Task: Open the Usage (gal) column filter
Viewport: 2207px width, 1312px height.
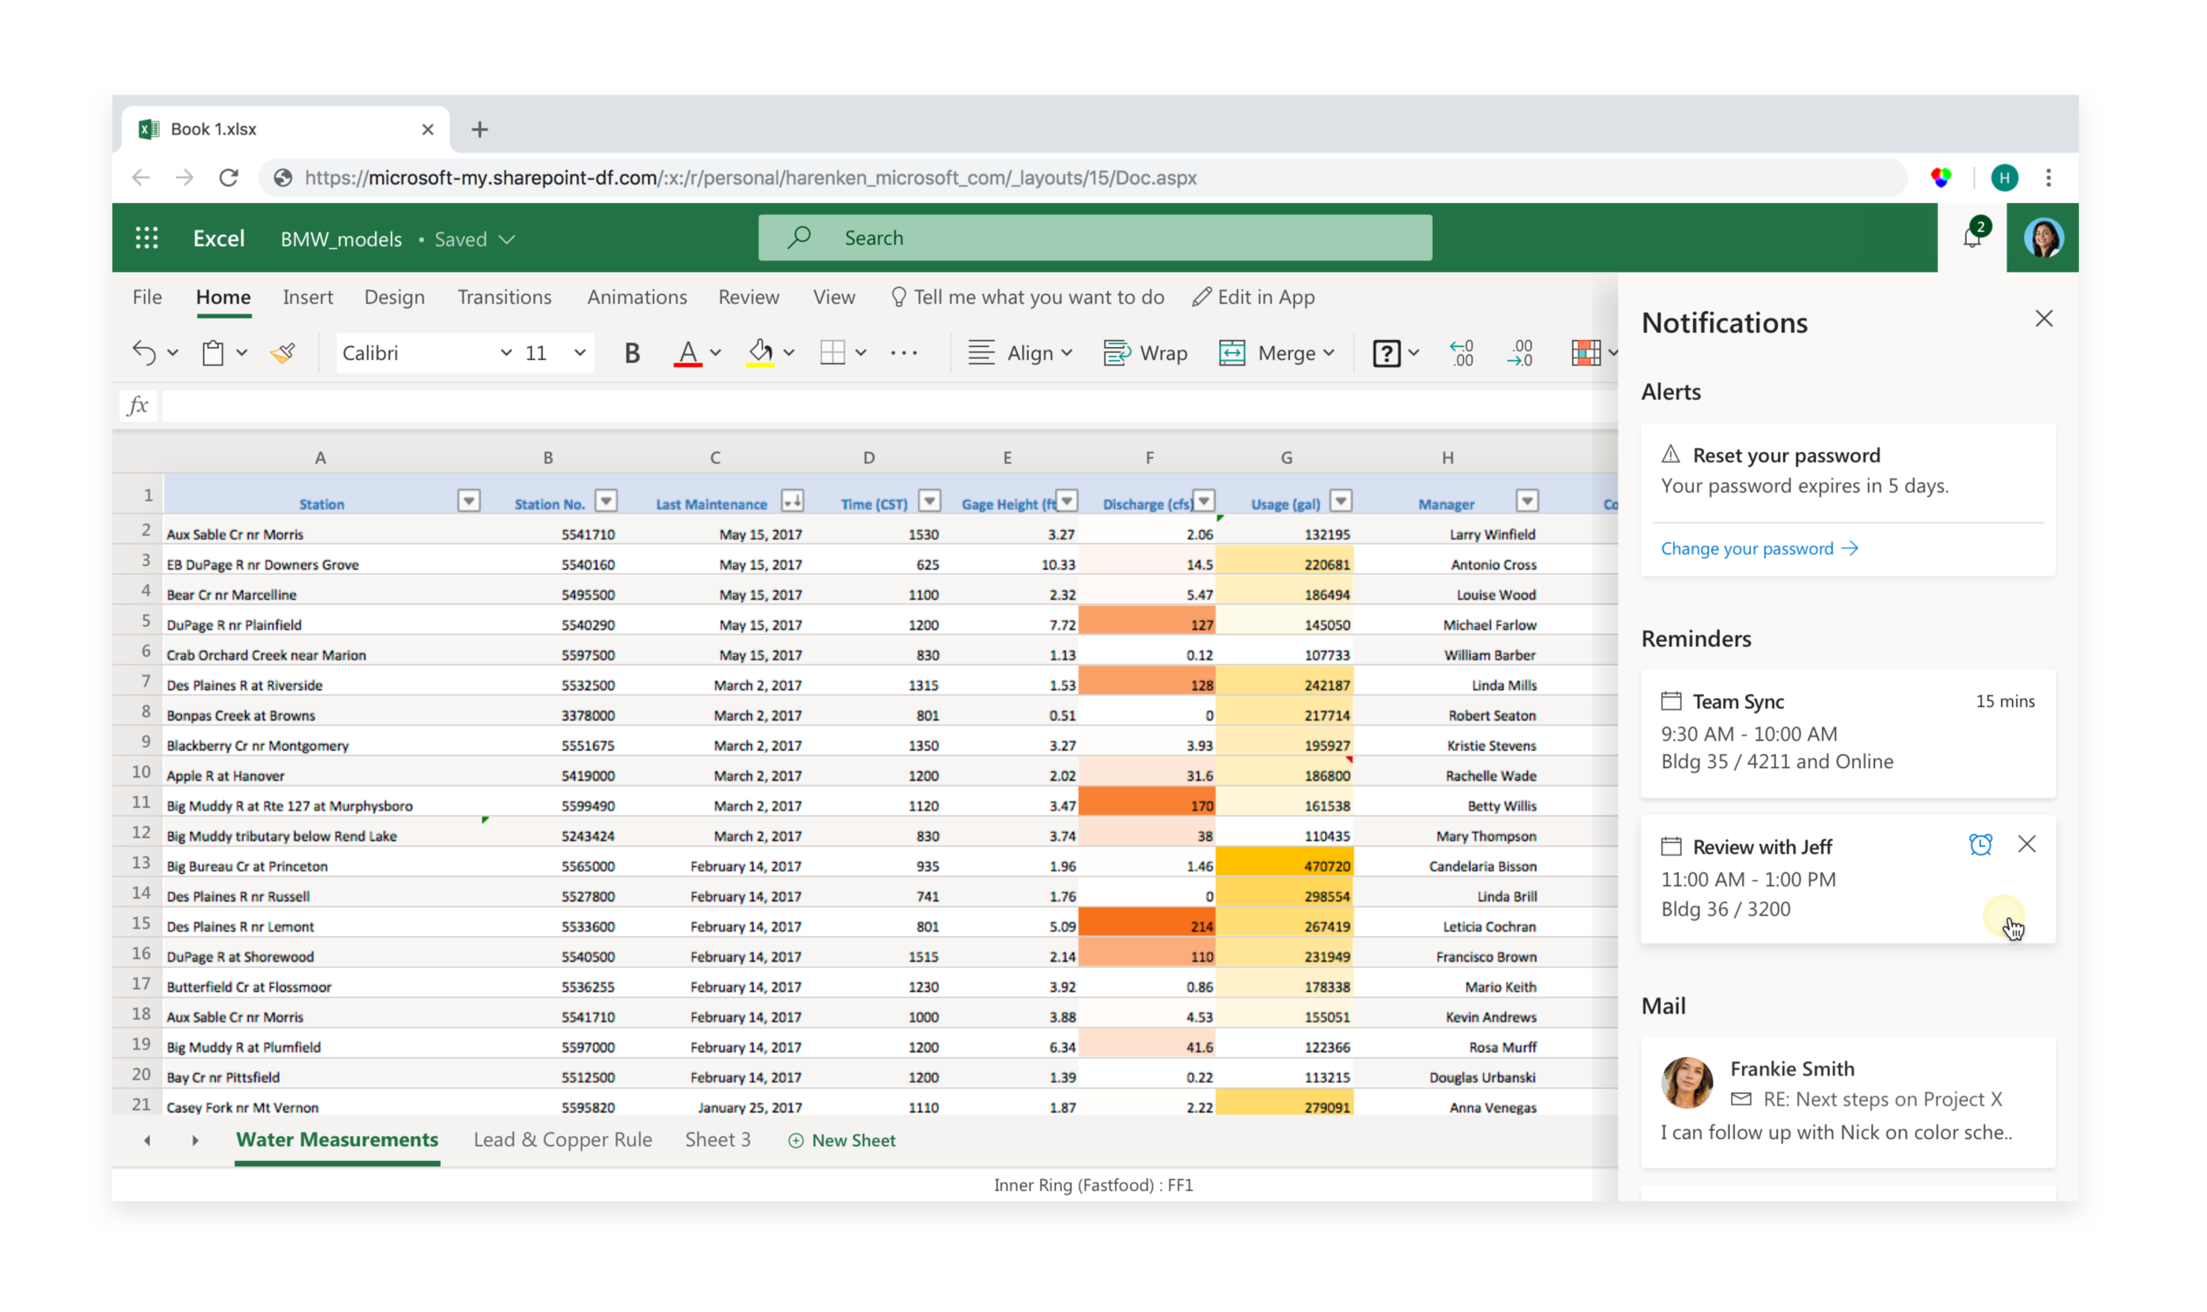Action: pyautogui.click(x=1341, y=501)
